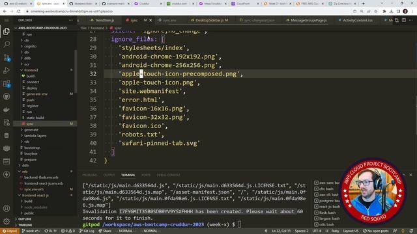
Task: Open browser extensions puzzle icon
Action: click(384, 12)
